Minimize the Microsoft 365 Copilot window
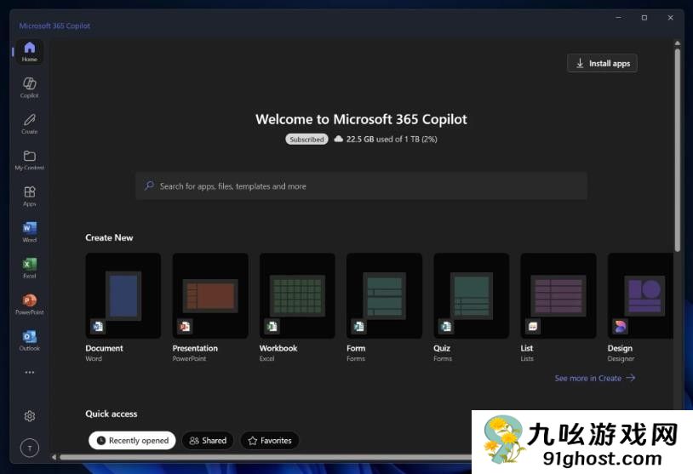This screenshot has width=693, height=474. (618, 18)
